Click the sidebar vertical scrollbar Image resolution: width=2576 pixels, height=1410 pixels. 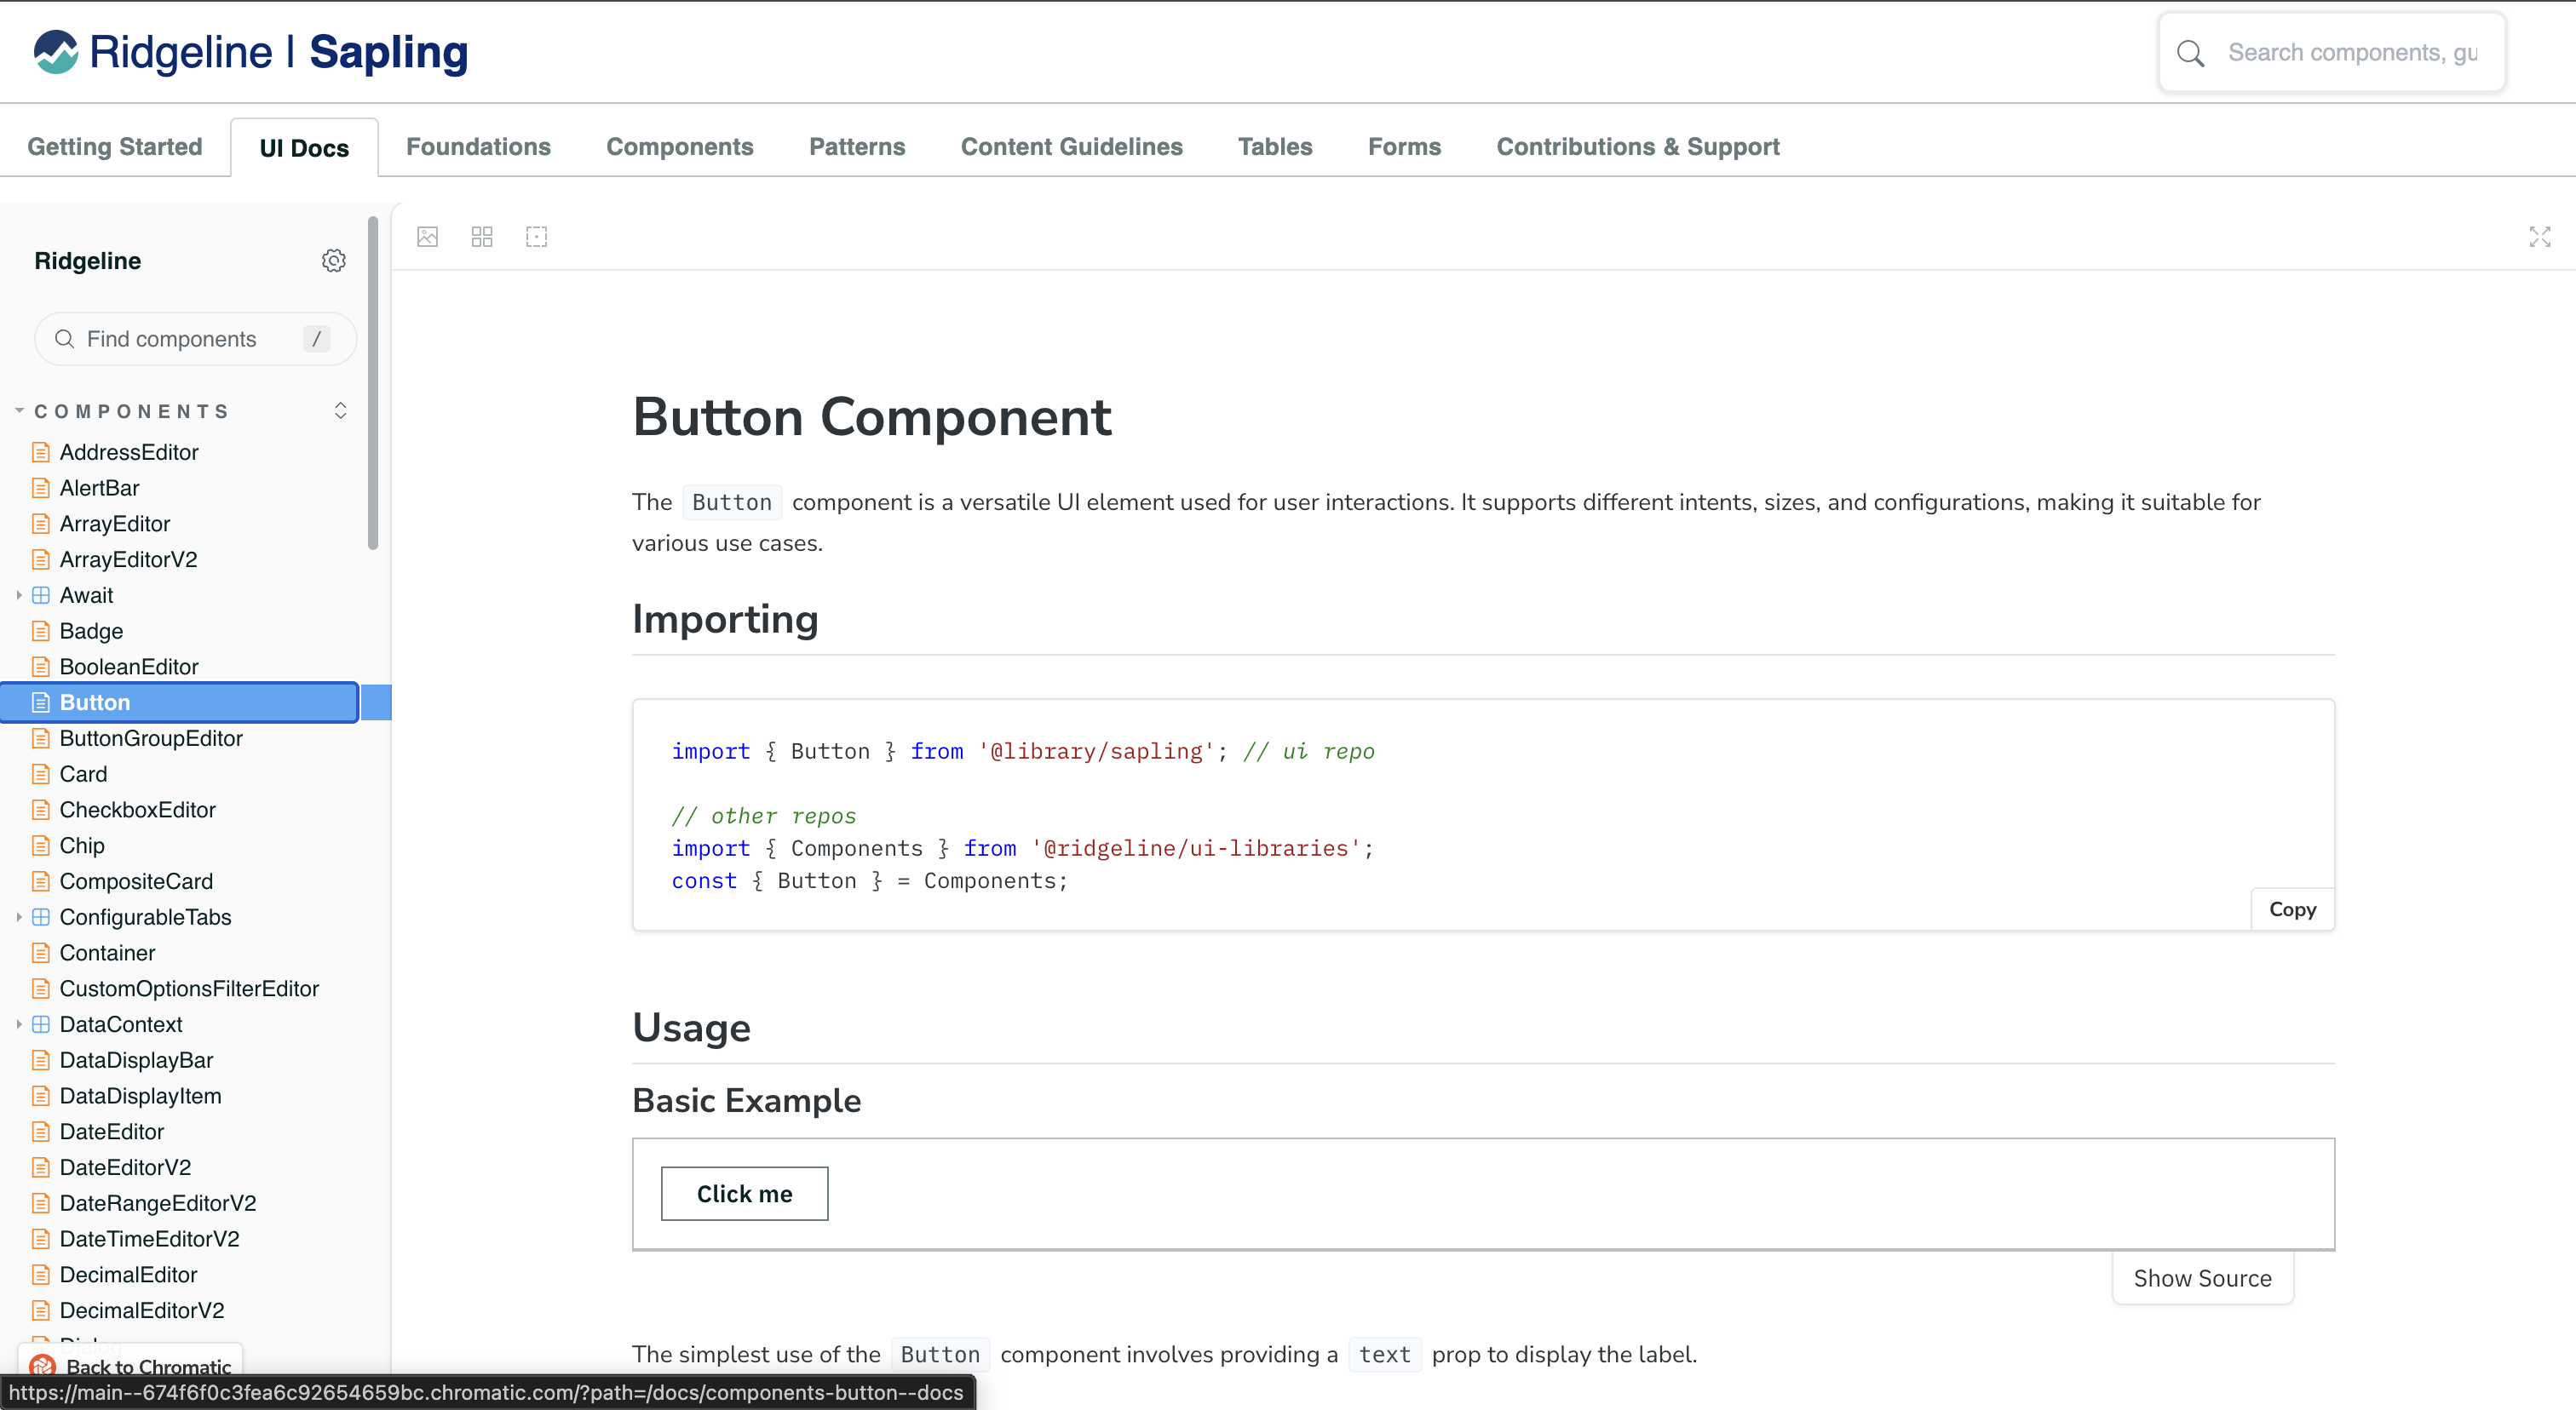(373, 381)
